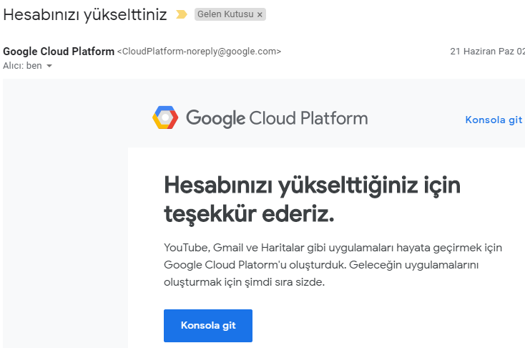Image resolution: width=525 pixels, height=348 pixels.
Task: Click the blue Konsola git button
Action: [208, 326]
